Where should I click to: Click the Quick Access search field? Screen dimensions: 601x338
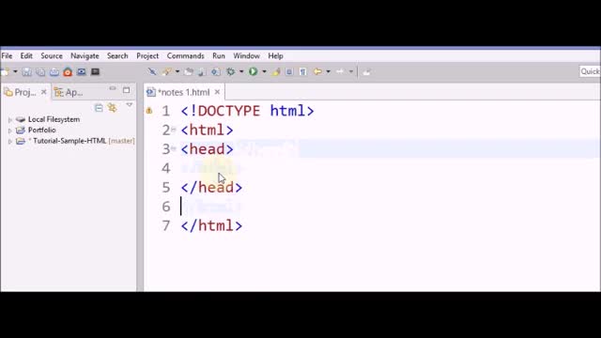coord(590,71)
